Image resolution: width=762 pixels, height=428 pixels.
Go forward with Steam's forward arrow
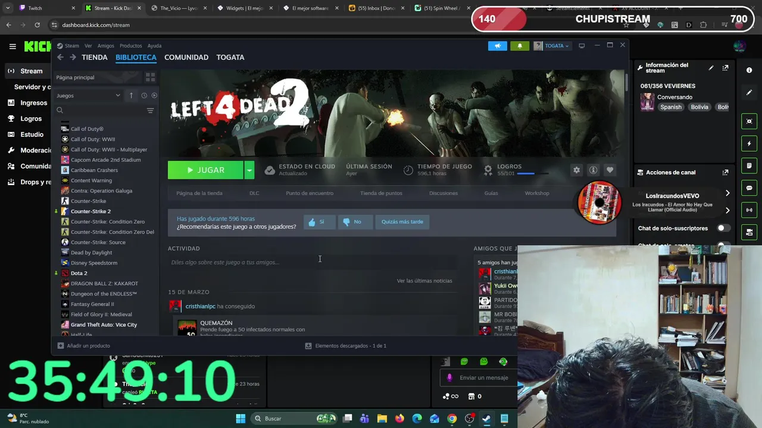point(73,57)
